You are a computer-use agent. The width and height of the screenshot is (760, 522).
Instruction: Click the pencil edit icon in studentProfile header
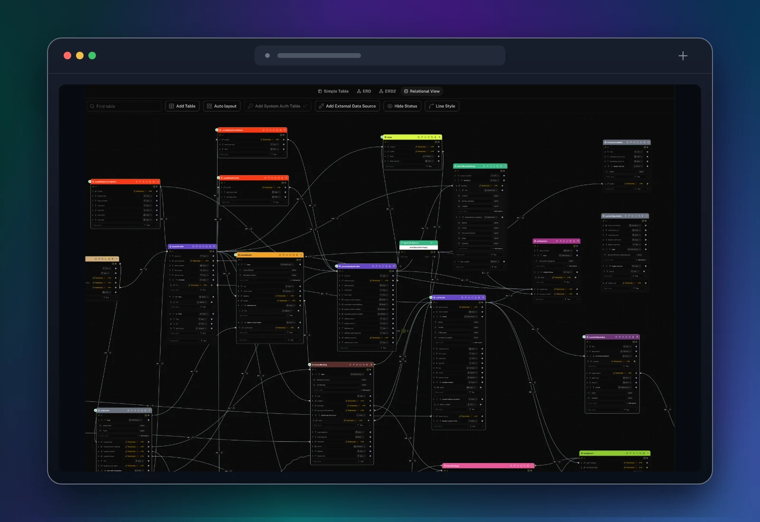coord(197,246)
